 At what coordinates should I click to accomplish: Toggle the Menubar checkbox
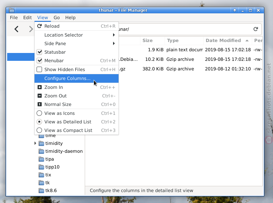point(39,60)
